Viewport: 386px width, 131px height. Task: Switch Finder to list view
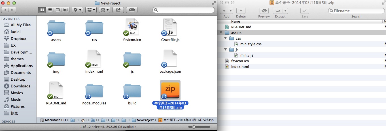tap(50, 10)
